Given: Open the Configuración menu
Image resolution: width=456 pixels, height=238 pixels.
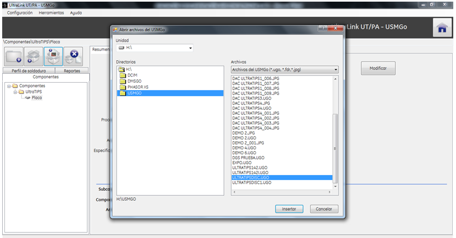Looking at the screenshot, I should [x=20, y=13].
